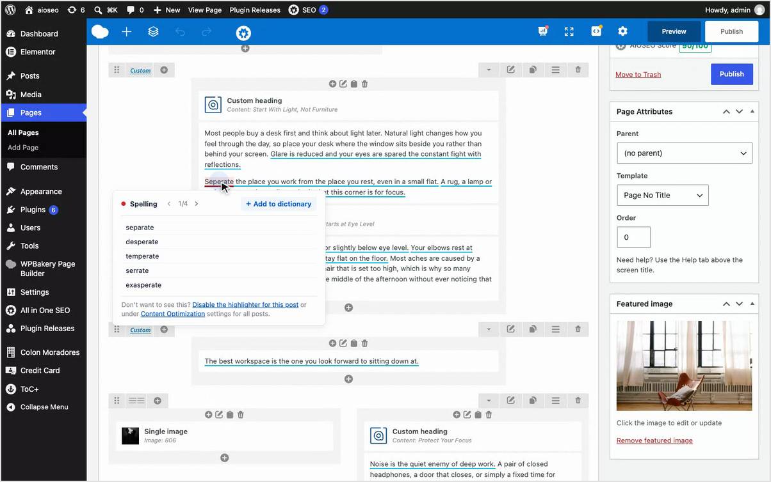
Task: Click the pencil edit icon of the row containing 'Start With Light'
Action: point(511,70)
